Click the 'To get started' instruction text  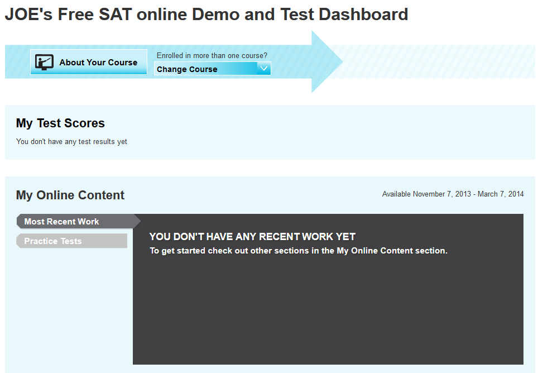[x=299, y=251]
